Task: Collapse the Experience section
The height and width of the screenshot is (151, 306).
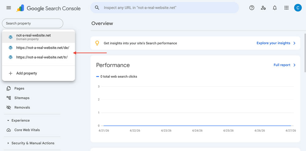Action: coord(8,121)
